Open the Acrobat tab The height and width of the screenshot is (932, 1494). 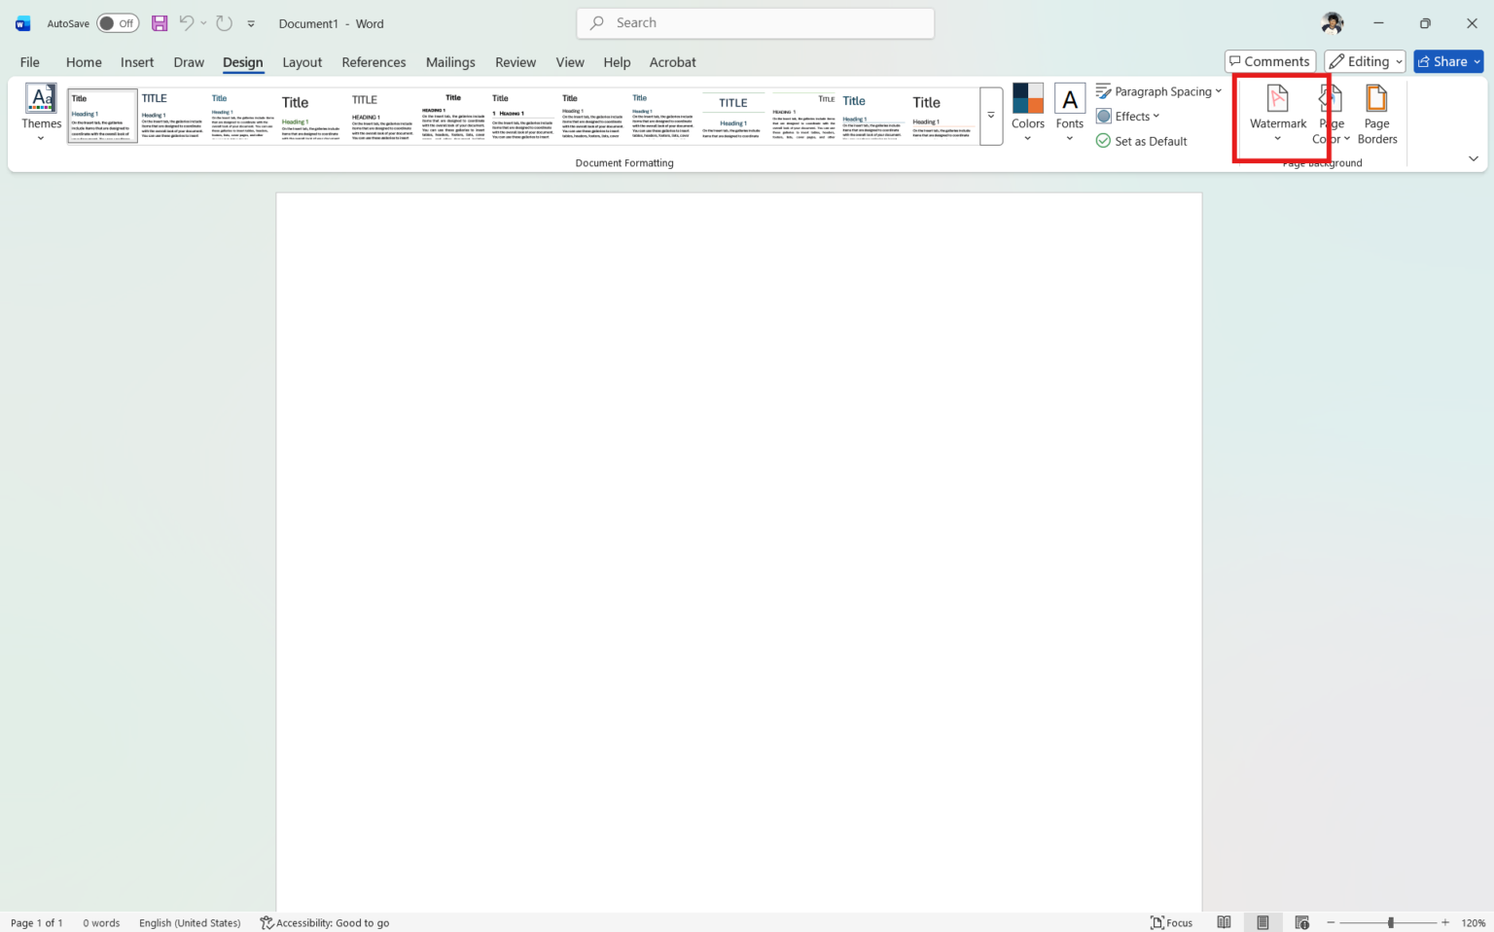click(673, 62)
